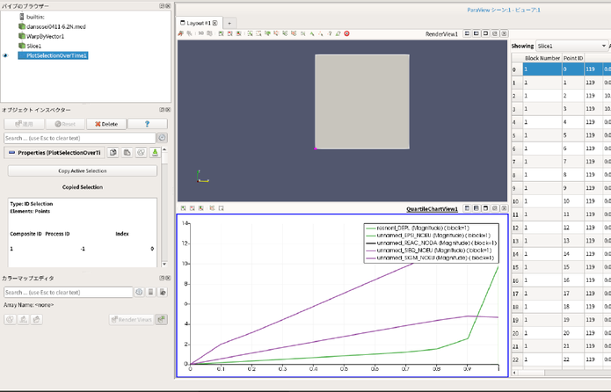This screenshot has height=392, width=611.
Task: Click unnamed_EPSI_NOEU legend entry
Action: (428, 236)
